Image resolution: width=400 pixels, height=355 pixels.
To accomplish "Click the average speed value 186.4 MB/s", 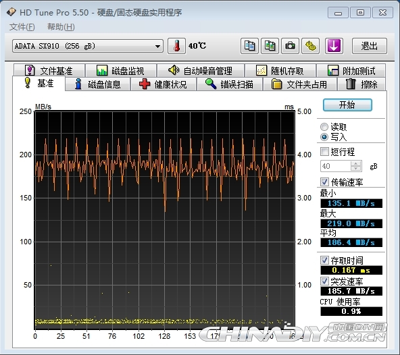I will 351,242.
